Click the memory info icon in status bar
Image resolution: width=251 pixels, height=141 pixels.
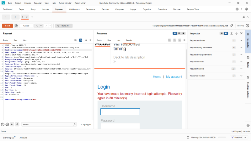[188, 137]
